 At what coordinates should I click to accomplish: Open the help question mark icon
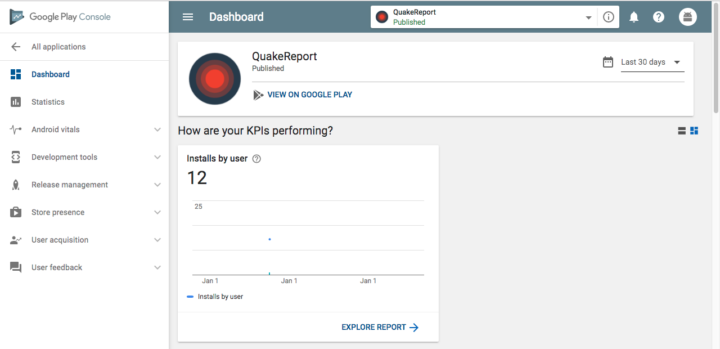click(659, 17)
